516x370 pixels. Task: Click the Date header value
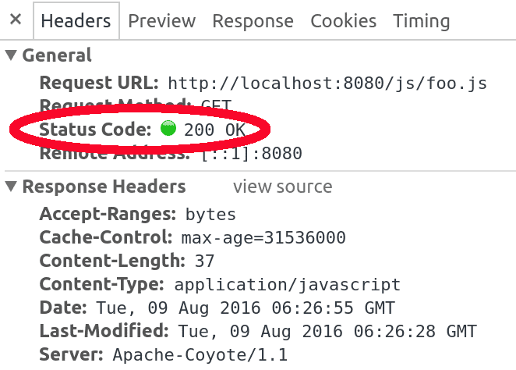(x=246, y=308)
